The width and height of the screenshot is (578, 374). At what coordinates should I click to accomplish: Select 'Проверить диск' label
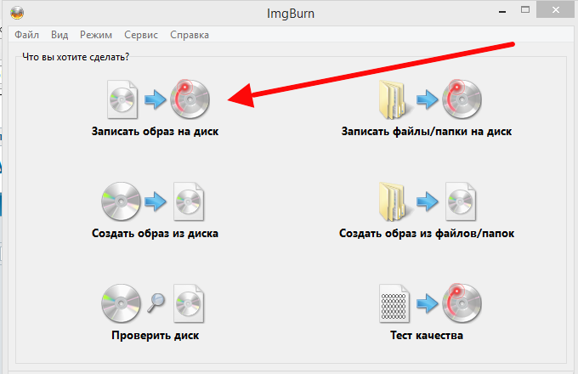pyautogui.click(x=156, y=335)
